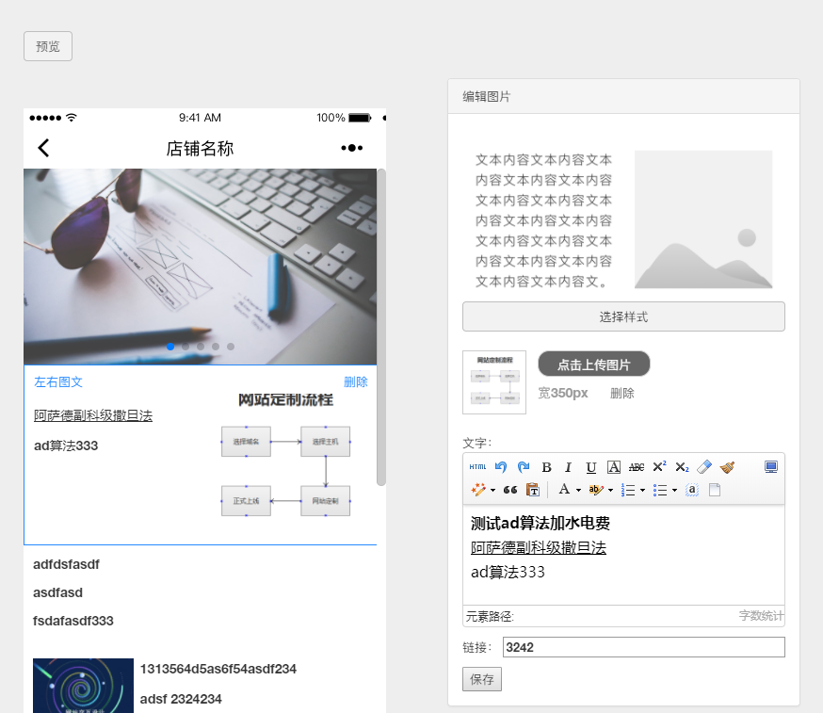Clear formatting with the eraser icon
Viewport: 823px width, 713px height.
pyautogui.click(x=704, y=467)
